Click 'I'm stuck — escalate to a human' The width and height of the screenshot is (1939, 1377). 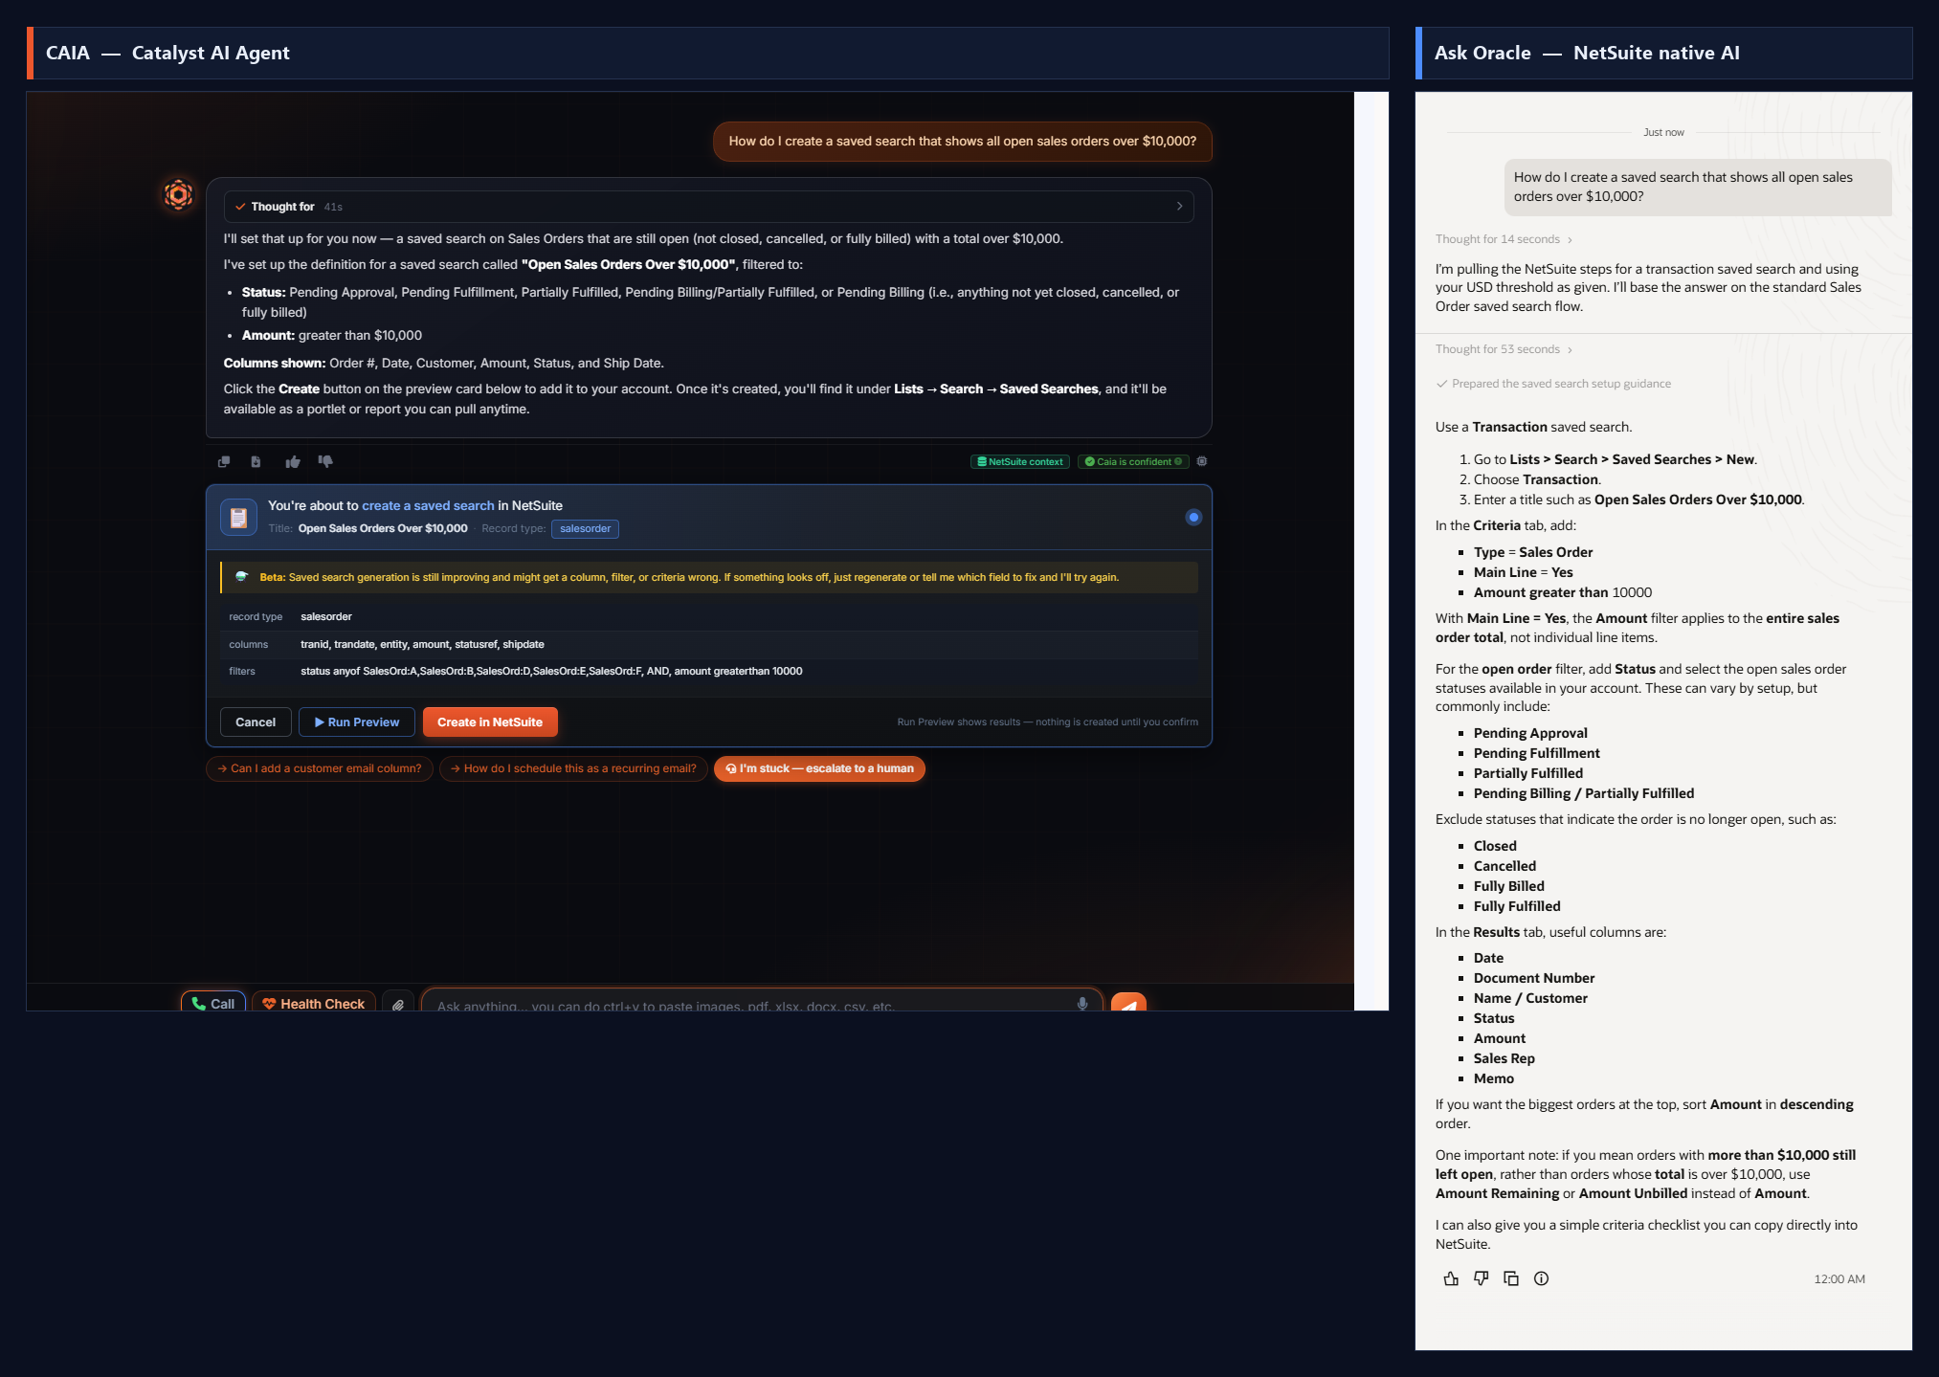[819, 768]
